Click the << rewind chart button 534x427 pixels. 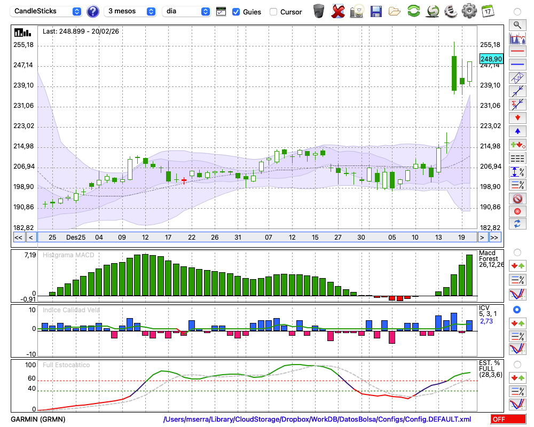point(18,238)
